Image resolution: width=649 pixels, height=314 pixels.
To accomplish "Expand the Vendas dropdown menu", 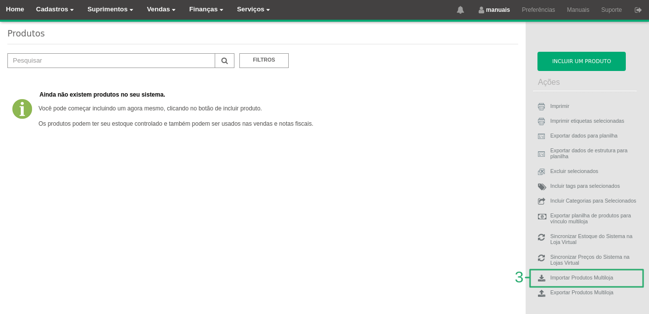I will (161, 9).
